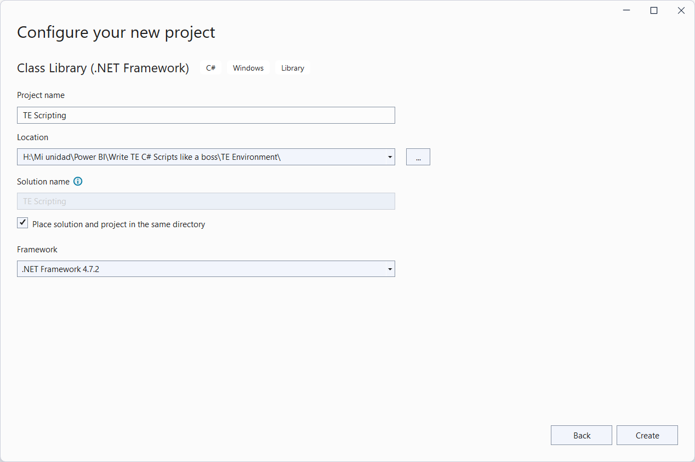The width and height of the screenshot is (695, 462).
Task: Uncheck Place solution and project in same directory
Action: [x=22, y=223]
